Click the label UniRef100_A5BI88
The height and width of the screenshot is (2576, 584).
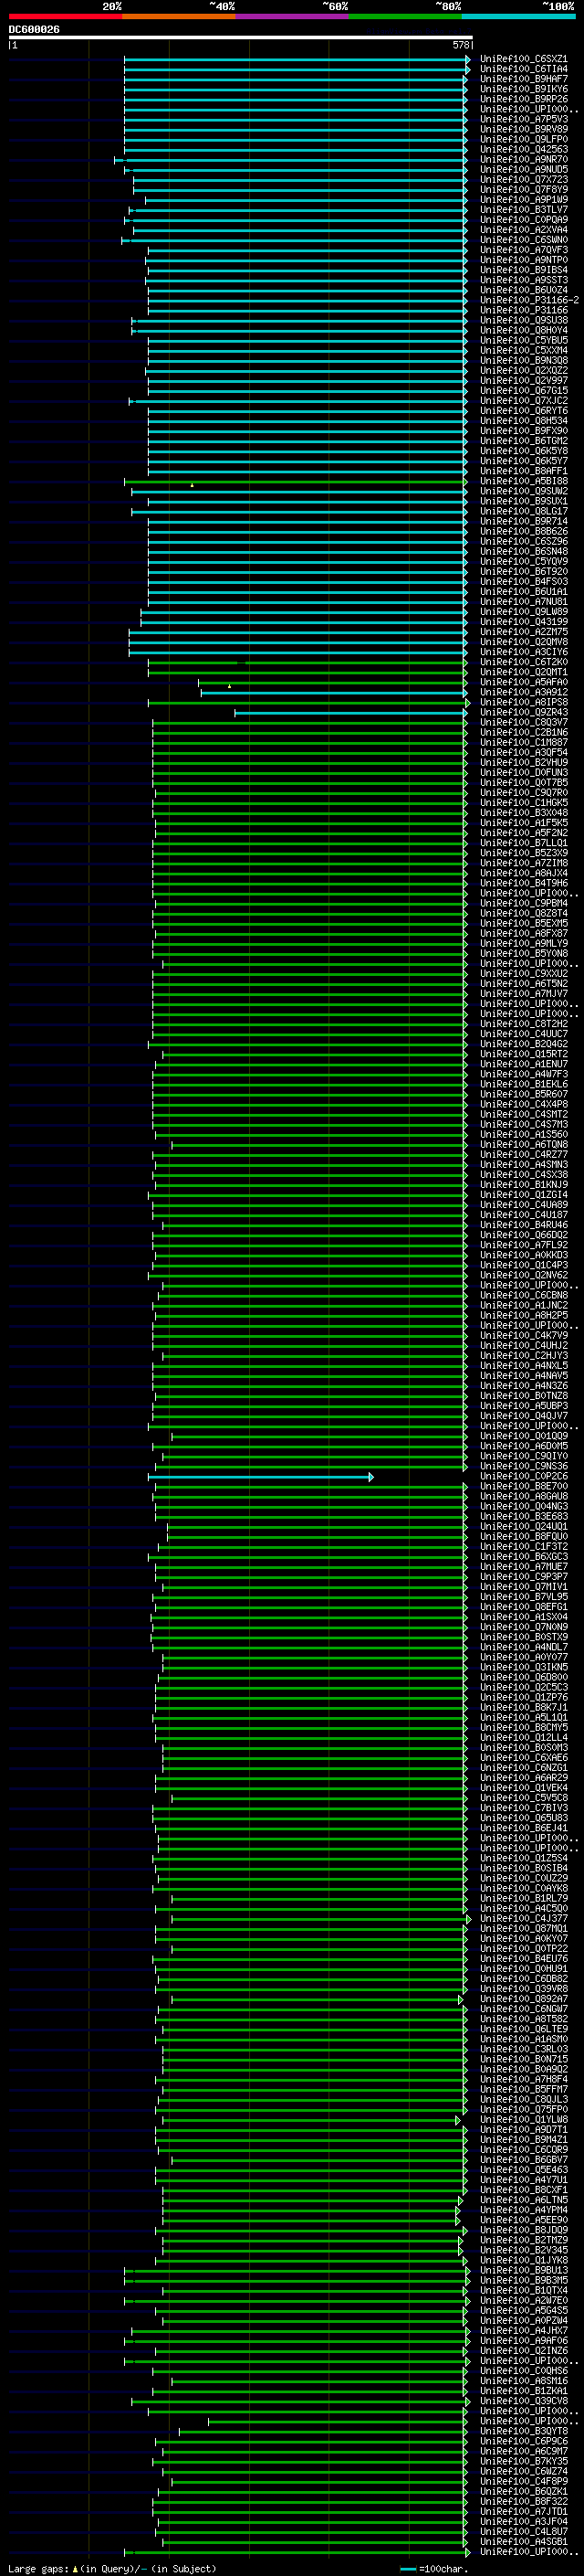(523, 481)
